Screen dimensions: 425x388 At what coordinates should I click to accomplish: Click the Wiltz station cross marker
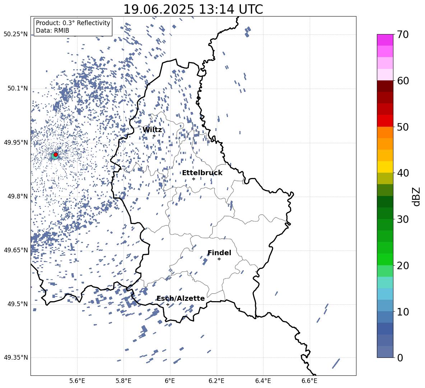[154, 136]
